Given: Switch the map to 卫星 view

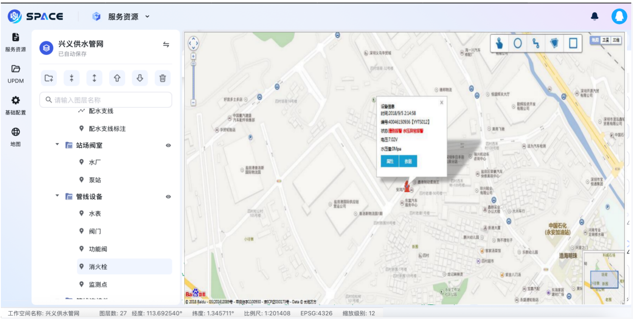Looking at the screenshot, I should [x=605, y=40].
